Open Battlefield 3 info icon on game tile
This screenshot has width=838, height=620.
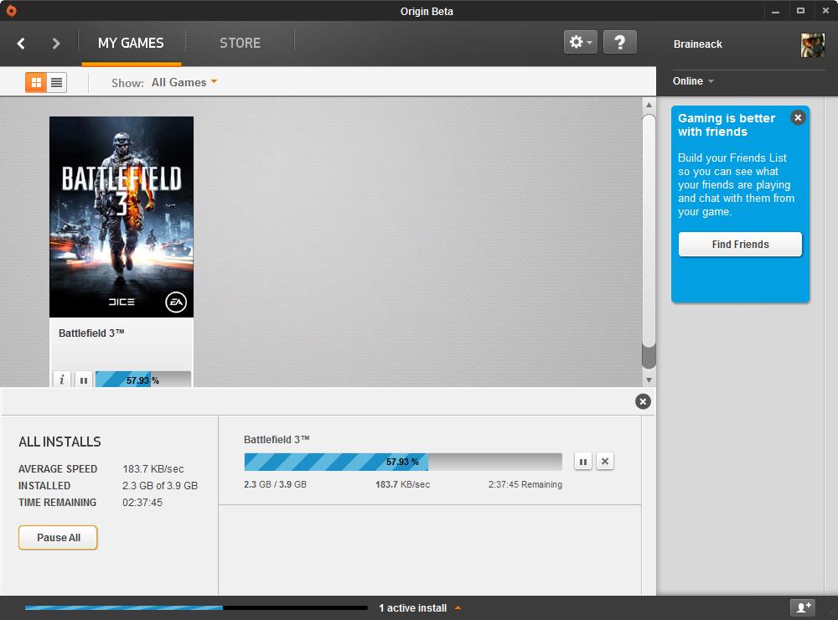tap(62, 380)
